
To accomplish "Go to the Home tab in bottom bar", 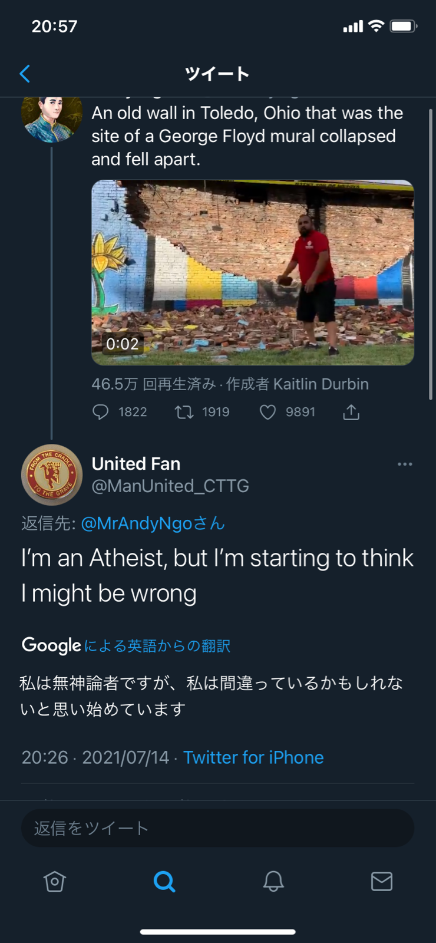I will (x=54, y=882).
